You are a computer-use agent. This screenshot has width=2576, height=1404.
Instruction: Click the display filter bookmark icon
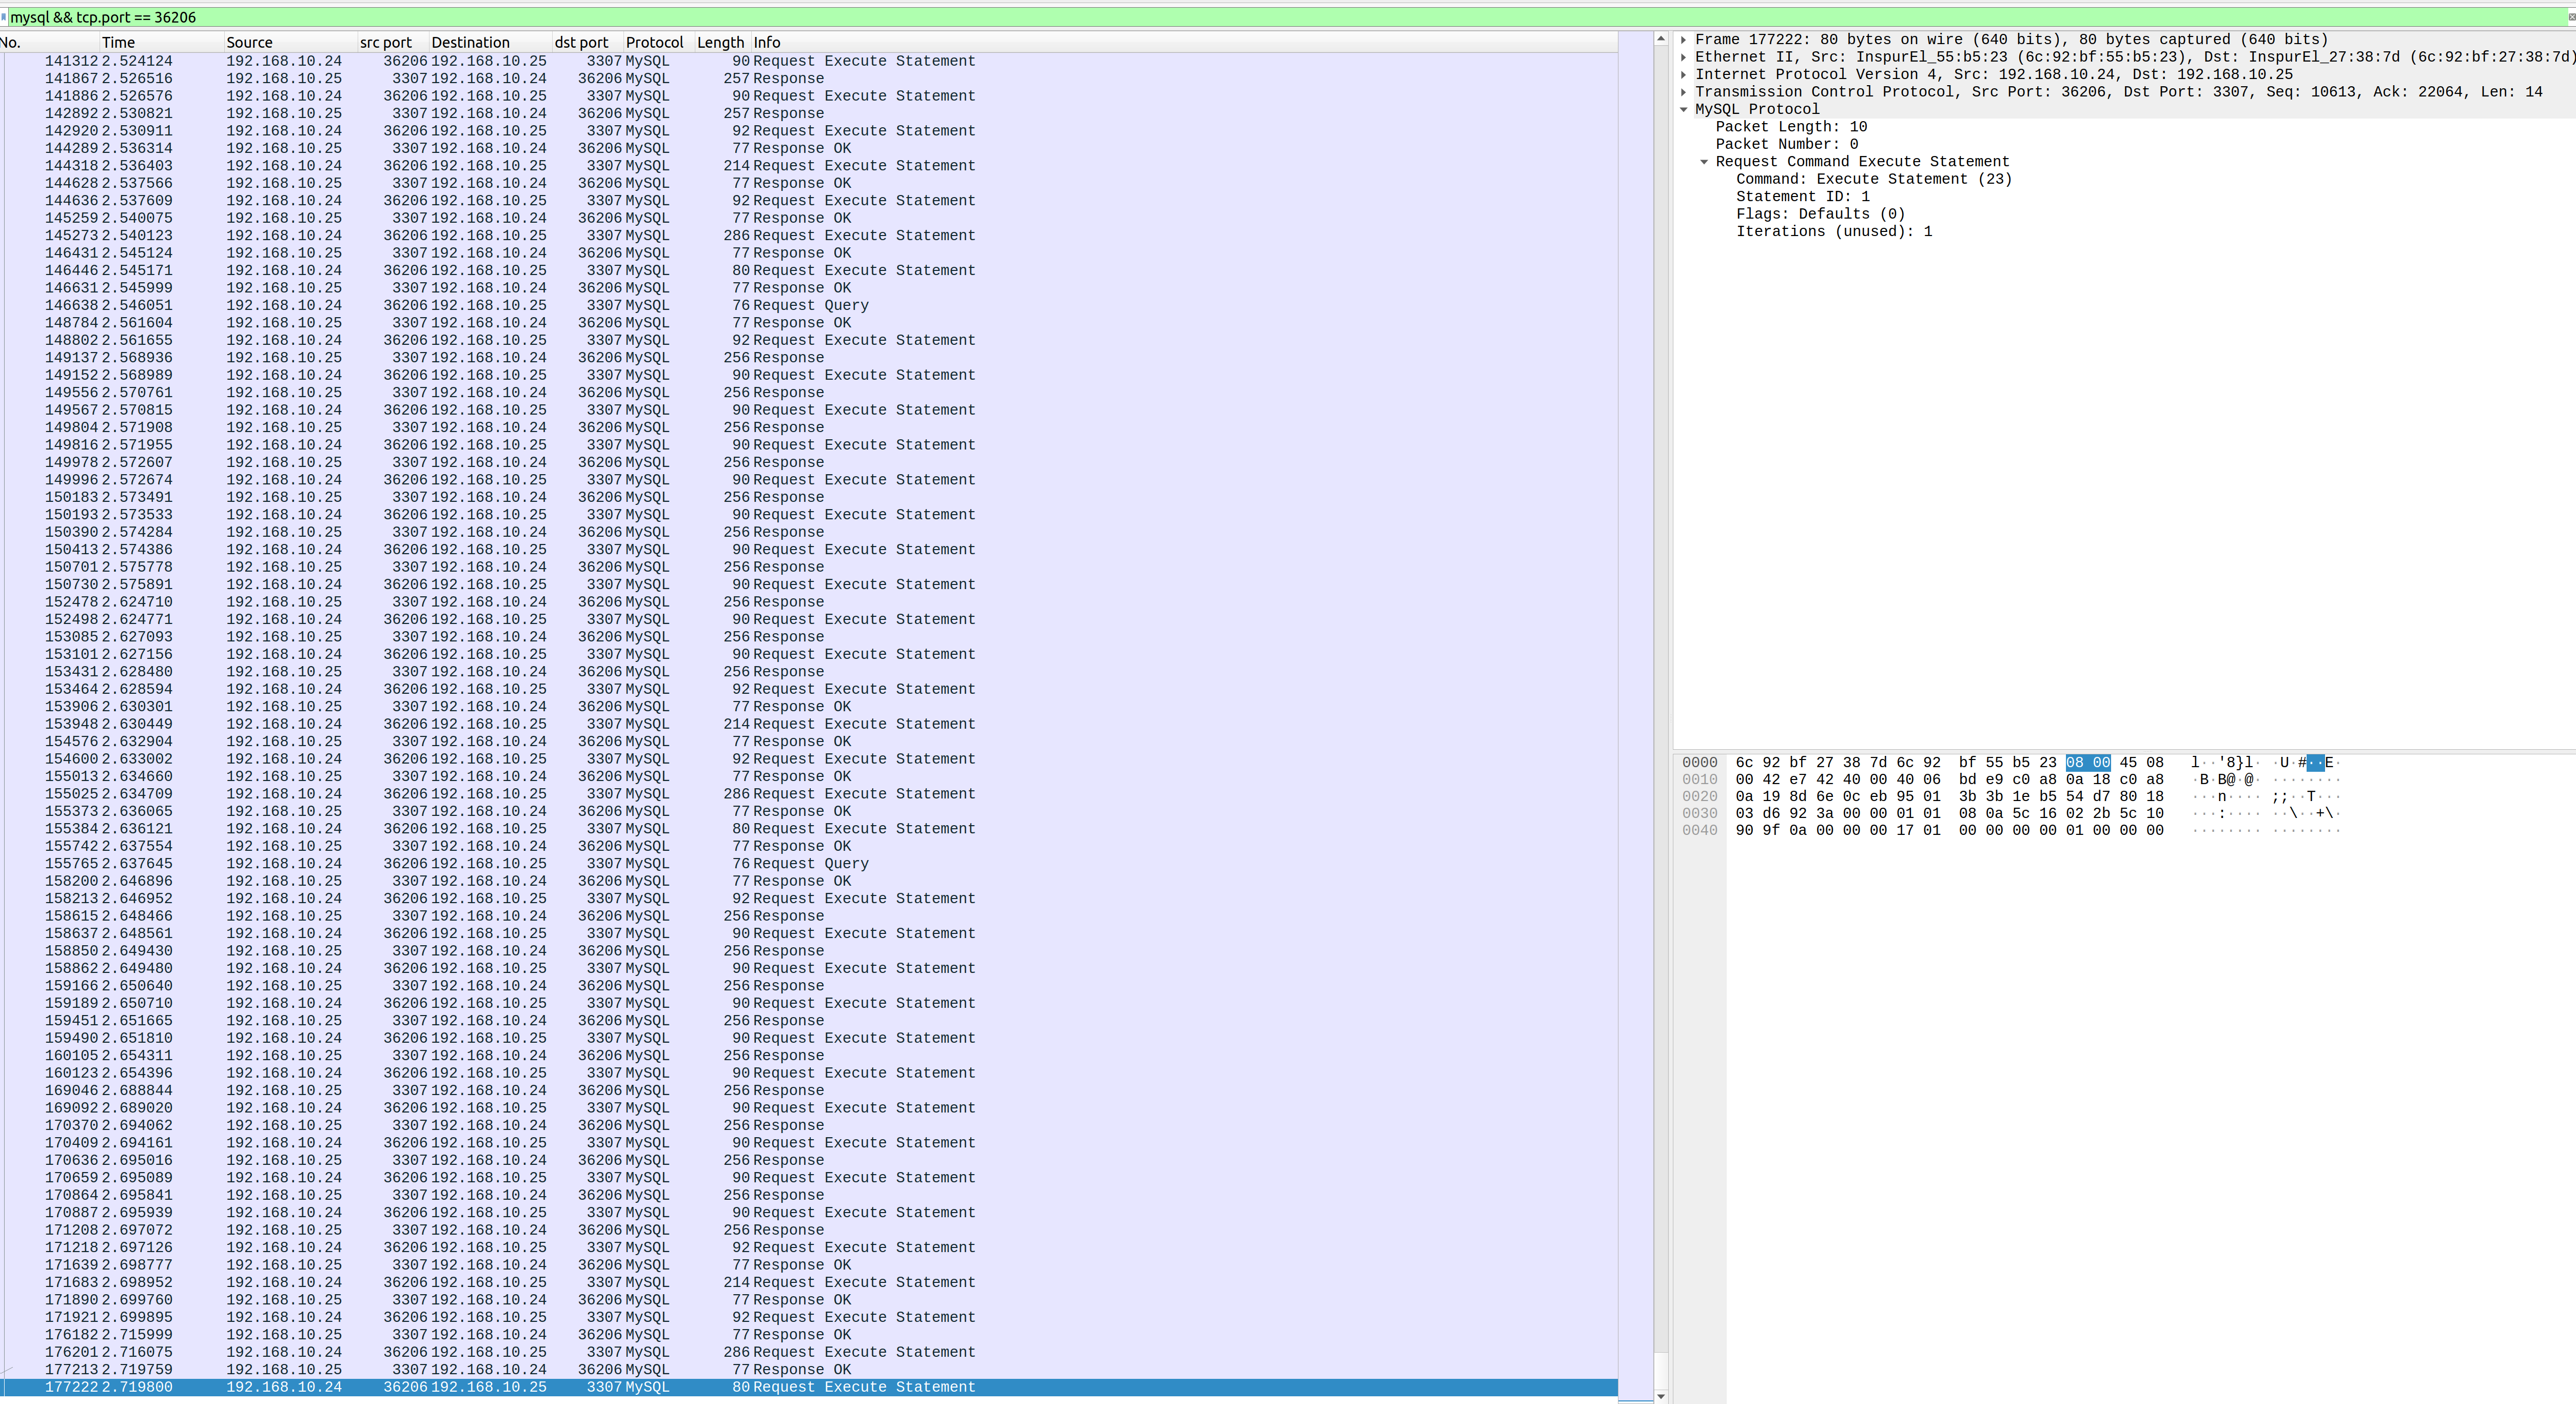point(4,17)
